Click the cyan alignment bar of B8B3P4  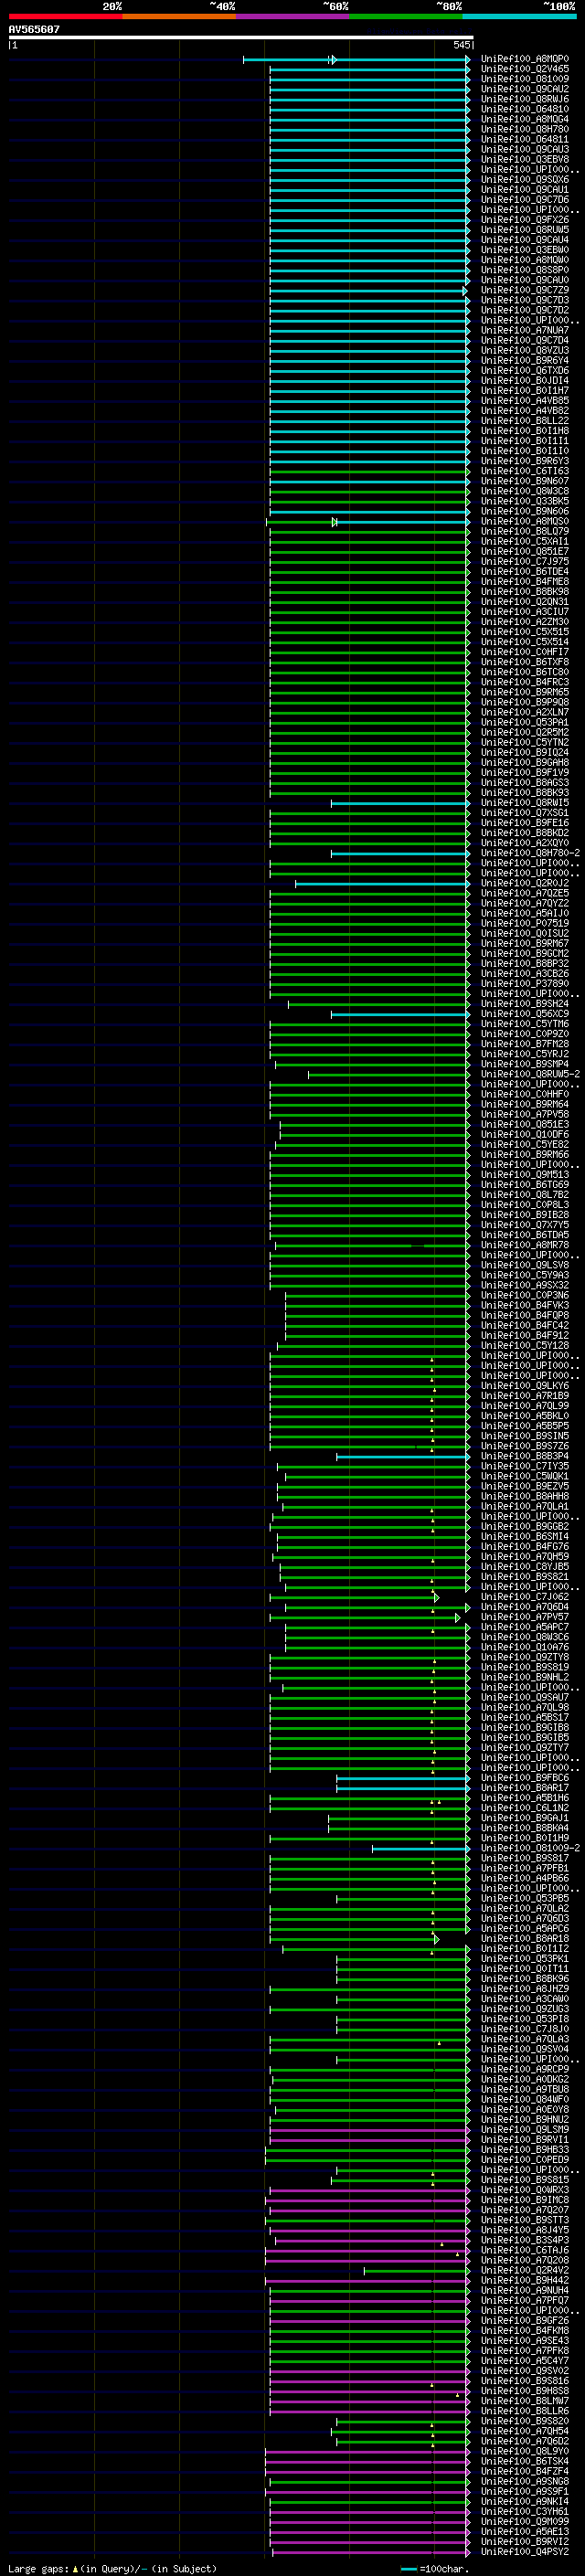point(403,1457)
